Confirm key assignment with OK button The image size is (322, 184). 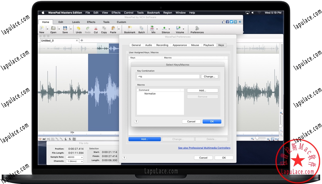212,121
